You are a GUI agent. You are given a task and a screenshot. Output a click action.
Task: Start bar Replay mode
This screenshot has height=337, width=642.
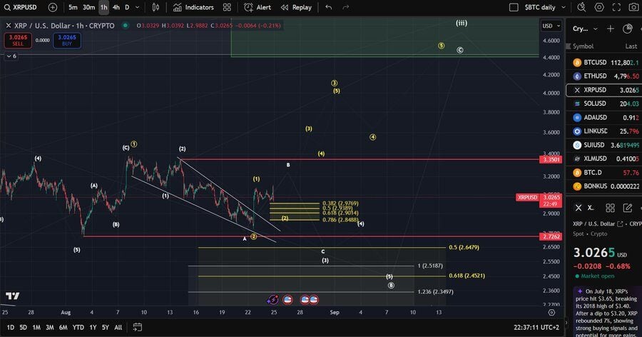tap(296, 7)
